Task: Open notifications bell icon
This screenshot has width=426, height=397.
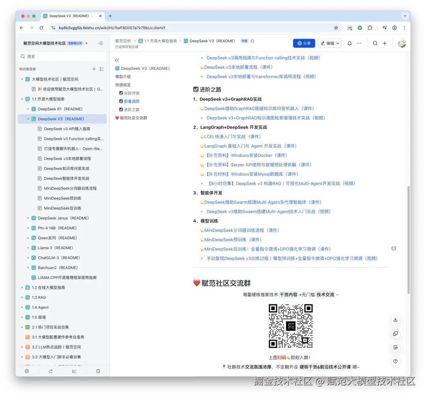Action: click(349, 43)
